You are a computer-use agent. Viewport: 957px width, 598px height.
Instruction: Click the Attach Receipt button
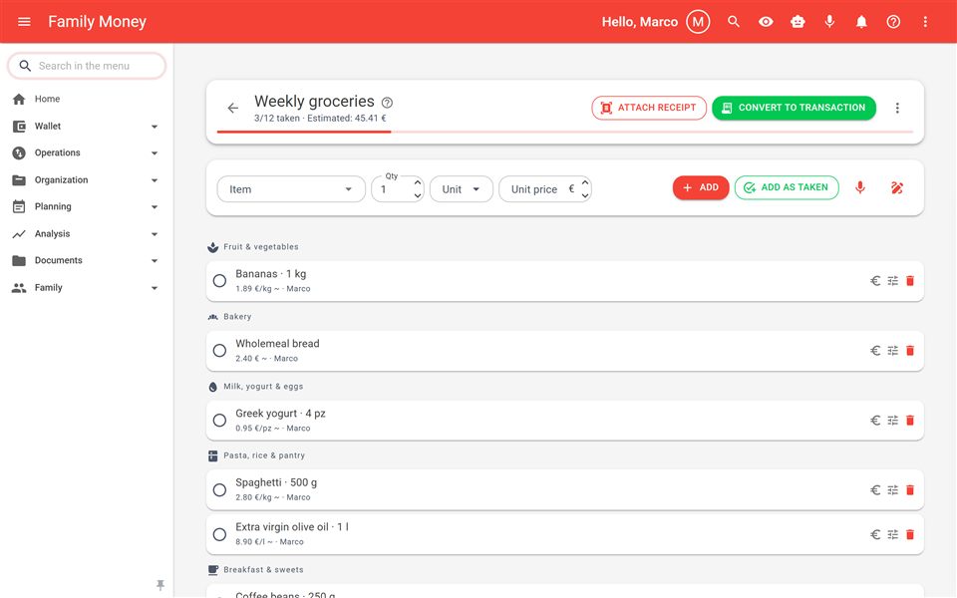(649, 108)
